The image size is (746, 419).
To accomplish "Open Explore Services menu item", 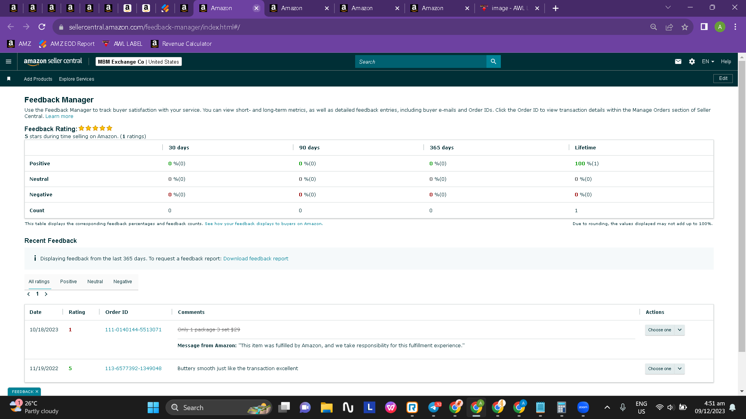I will 77,79.
